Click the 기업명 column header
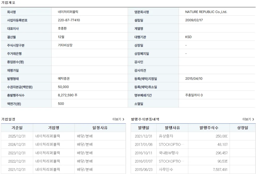Screen dimensions: 256x174 [x=54, y=128]
